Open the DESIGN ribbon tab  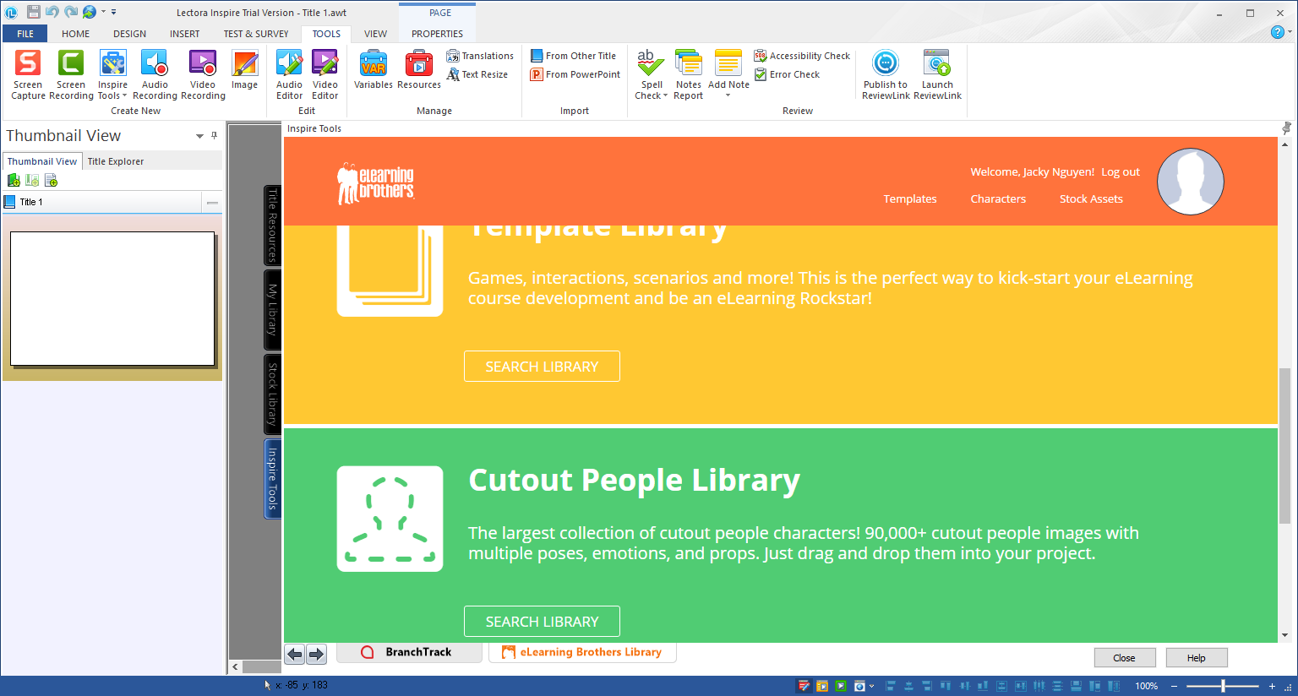(129, 34)
